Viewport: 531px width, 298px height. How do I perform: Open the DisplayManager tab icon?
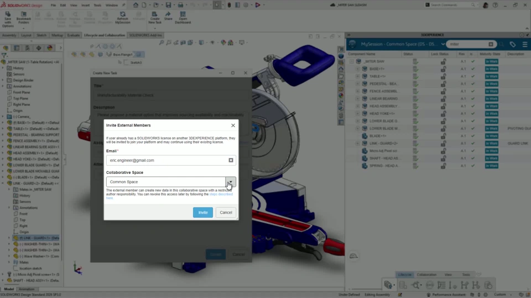pos(50,48)
